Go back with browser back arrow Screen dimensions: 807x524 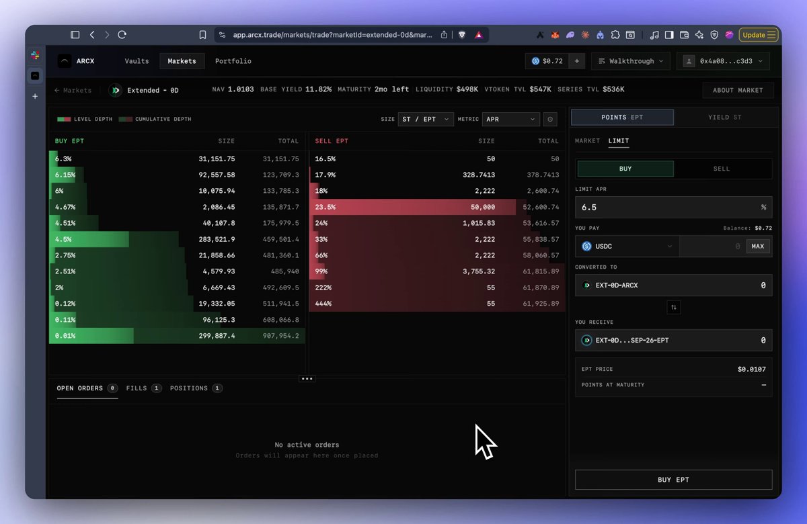92,35
